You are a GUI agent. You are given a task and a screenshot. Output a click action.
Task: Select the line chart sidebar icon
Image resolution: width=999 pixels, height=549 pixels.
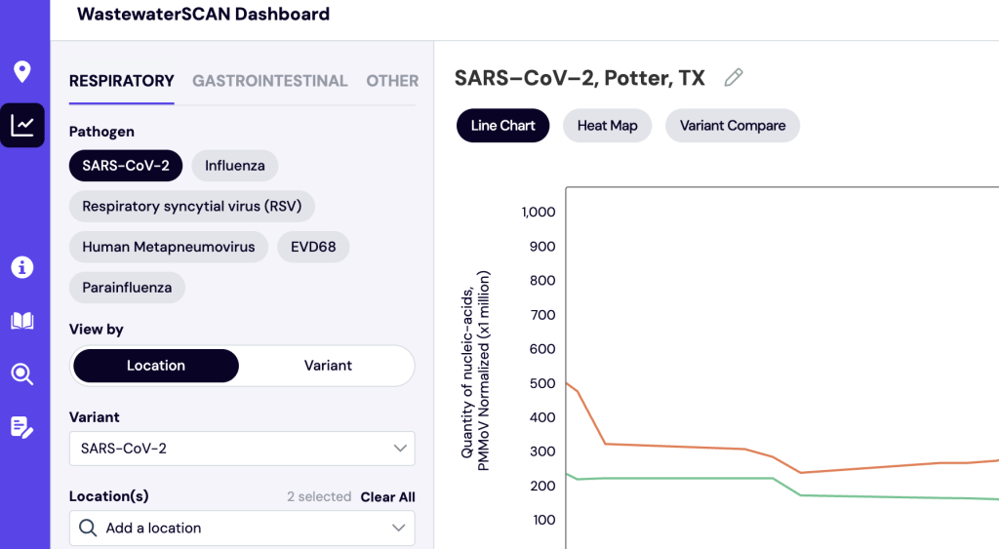coord(22,126)
